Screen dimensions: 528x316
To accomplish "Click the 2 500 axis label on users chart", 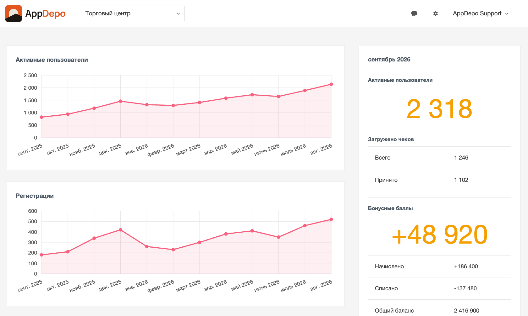I will (30, 75).
